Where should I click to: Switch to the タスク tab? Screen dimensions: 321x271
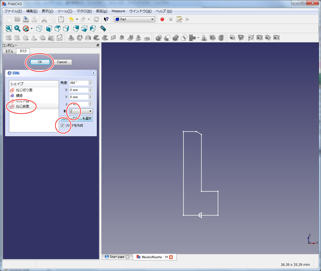pyautogui.click(x=23, y=51)
